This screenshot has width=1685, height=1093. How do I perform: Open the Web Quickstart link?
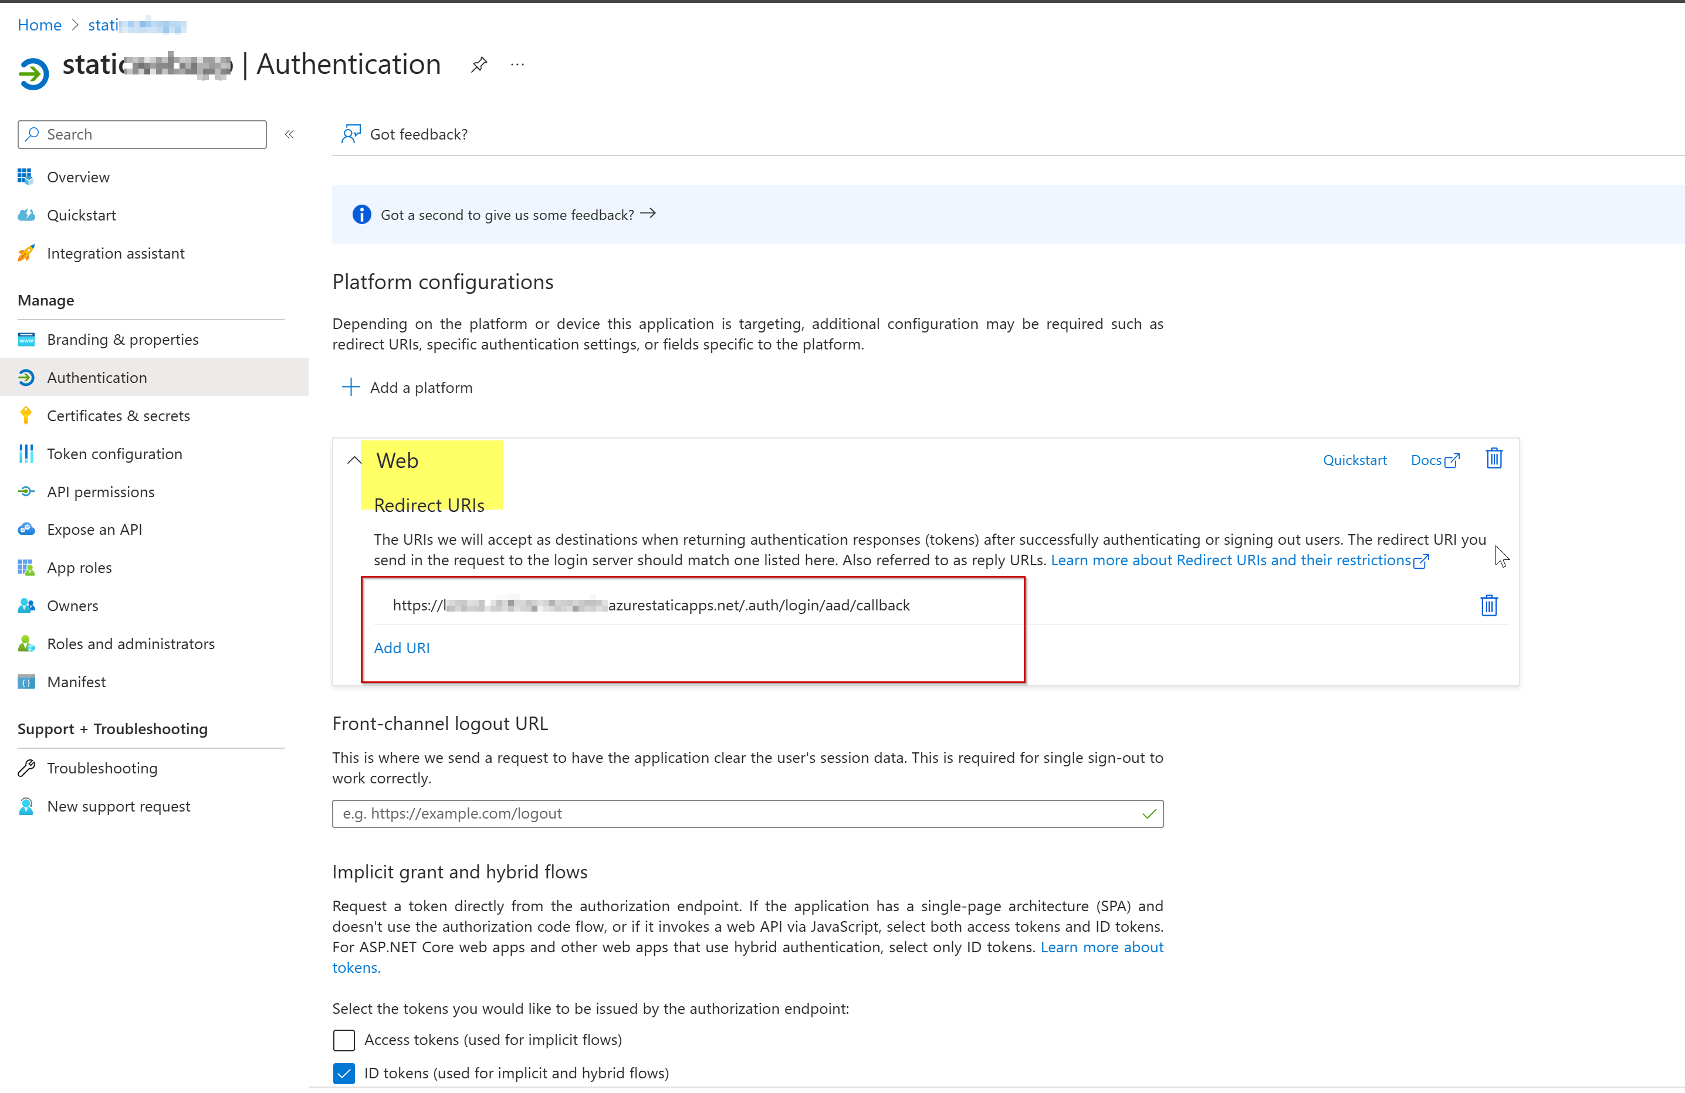click(1354, 460)
